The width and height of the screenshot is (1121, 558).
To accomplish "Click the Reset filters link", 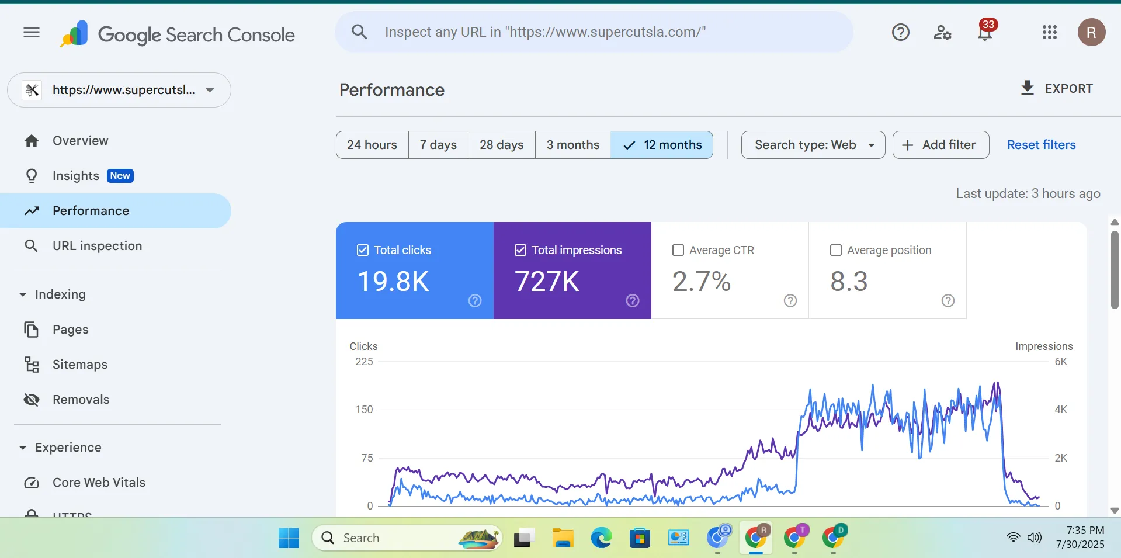I will pyautogui.click(x=1041, y=145).
